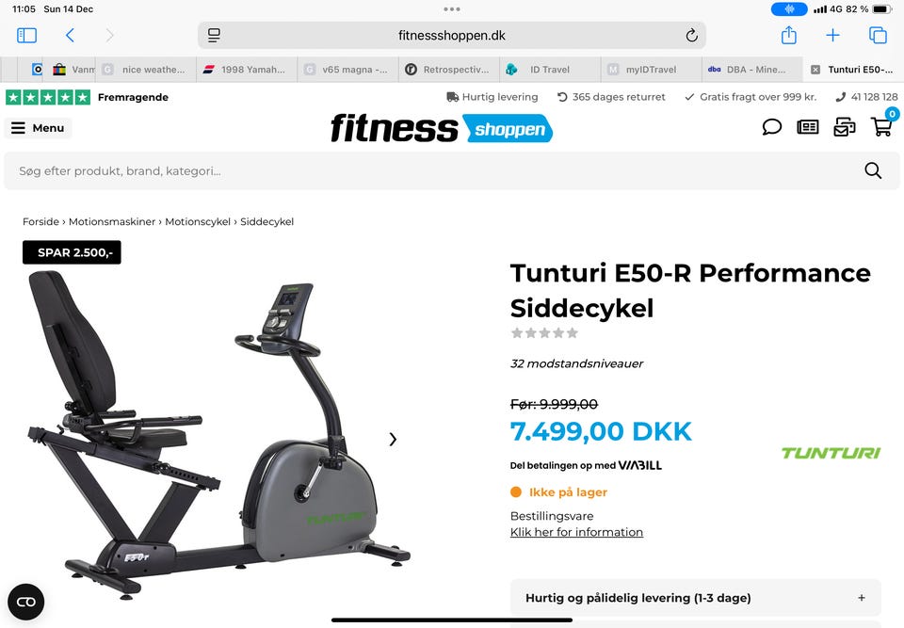The height and width of the screenshot is (628, 904).
Task: Open the Tunturi brand logo
Action: tap(831, 453)
